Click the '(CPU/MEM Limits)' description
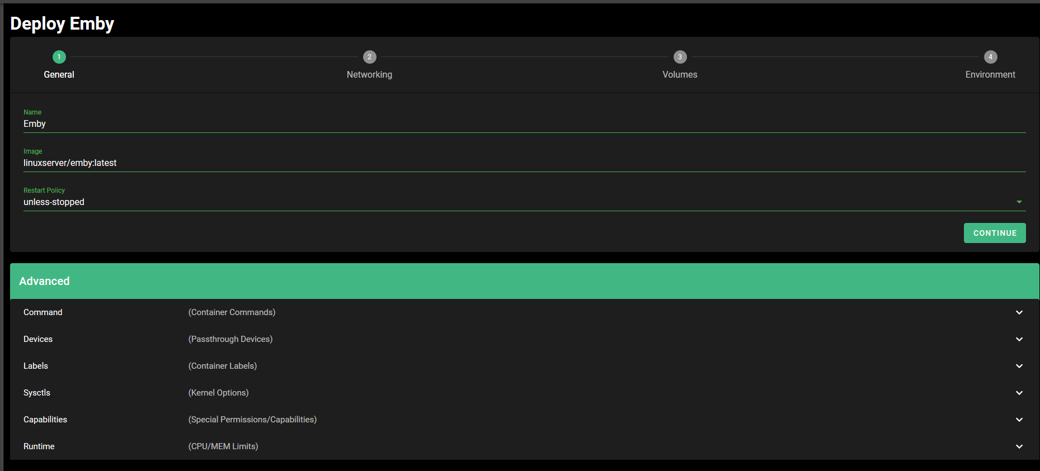Image resolution: width=1040 pixels, height=471 pixels. click(x=223, y=446)
